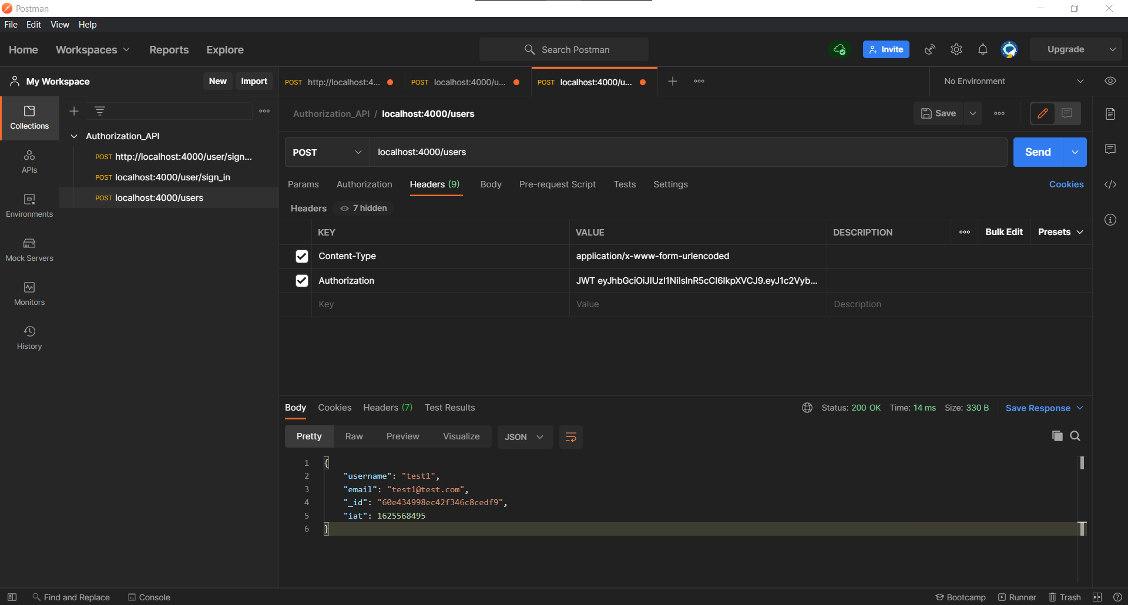
Task: Open the JSON response format dropdown
Action: coord(525,437)
